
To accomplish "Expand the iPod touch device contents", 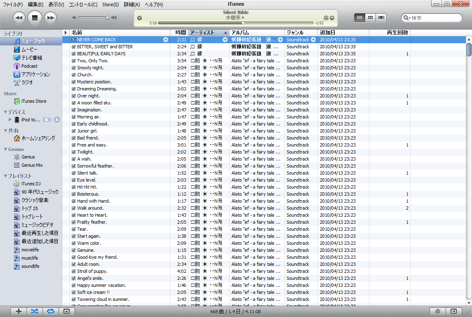I will click(x=10, y=119).
